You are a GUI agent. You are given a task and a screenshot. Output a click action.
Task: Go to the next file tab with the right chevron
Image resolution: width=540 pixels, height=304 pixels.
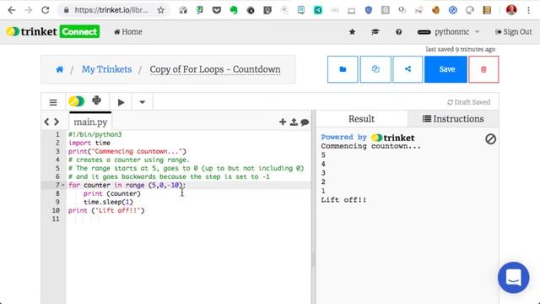57,122
